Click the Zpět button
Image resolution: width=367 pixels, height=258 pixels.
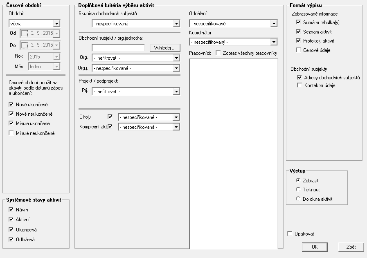point(351,247)
